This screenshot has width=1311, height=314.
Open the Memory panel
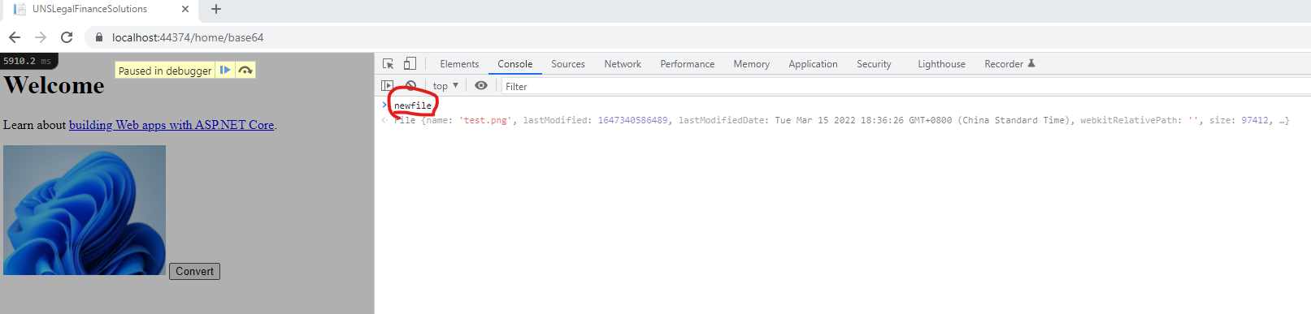click(x=751, y=64)
